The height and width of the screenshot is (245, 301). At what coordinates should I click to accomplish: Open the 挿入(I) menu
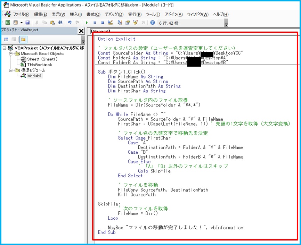click(76, 14)
